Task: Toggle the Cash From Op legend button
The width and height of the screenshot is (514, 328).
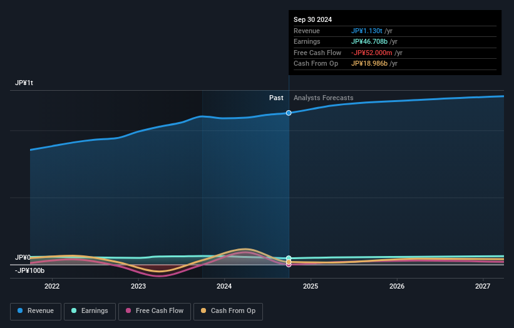Action: [228, 311]
